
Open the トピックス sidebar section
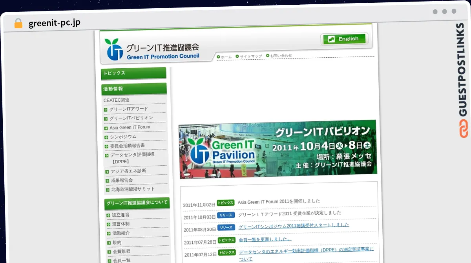coord(134,73)
